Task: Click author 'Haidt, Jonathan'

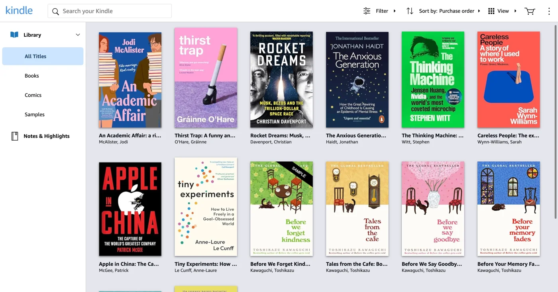Action: (x=342, y=142)
